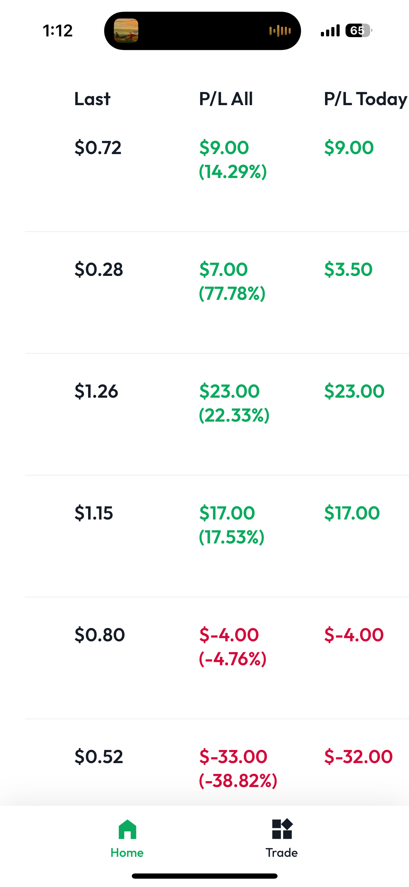Open the position showing $17.00 (17.53%) gain
This screenshot has width=409, height=887.
217,536
